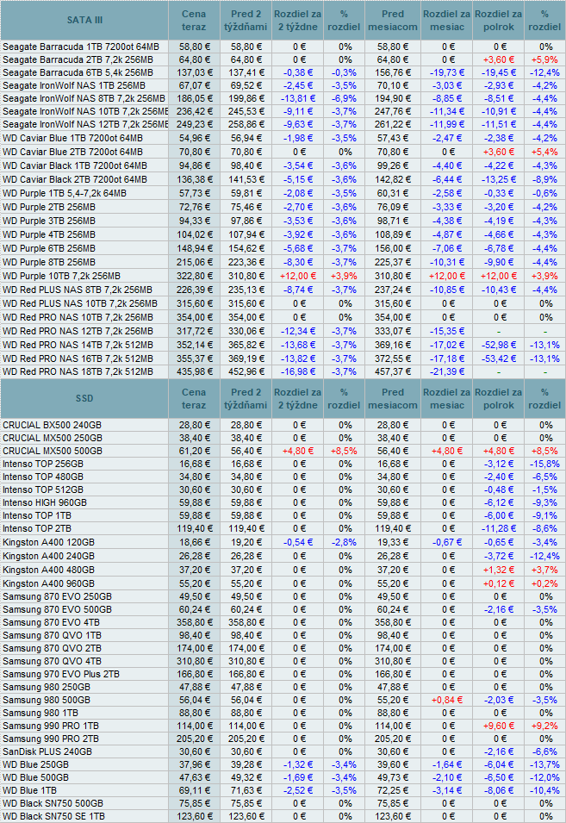Select WD Purple 10TB 7,2k 256MB name
This screenshot has height=823, width=566.
[61, 276]
